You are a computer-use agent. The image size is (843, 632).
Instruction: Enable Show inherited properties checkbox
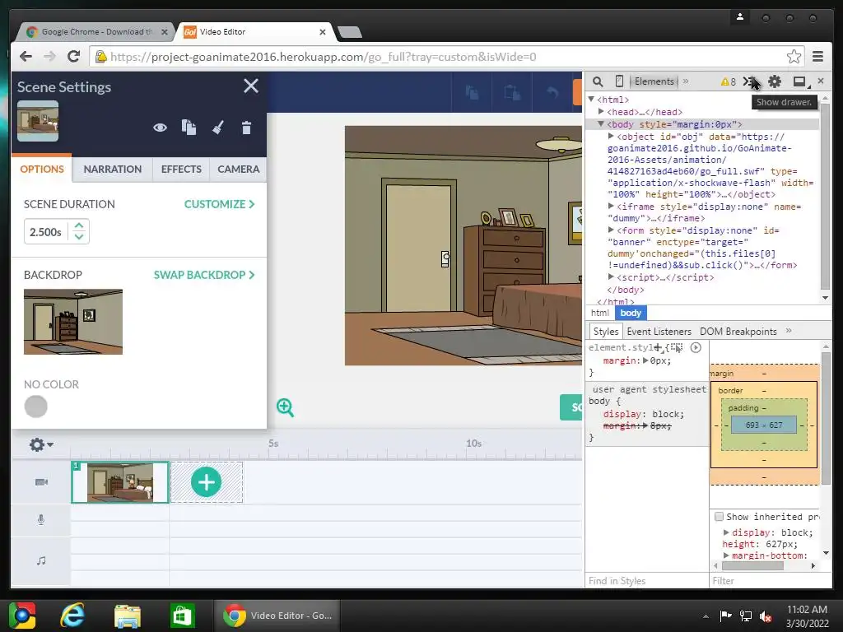pyautogui.click(x=719, y=517)
